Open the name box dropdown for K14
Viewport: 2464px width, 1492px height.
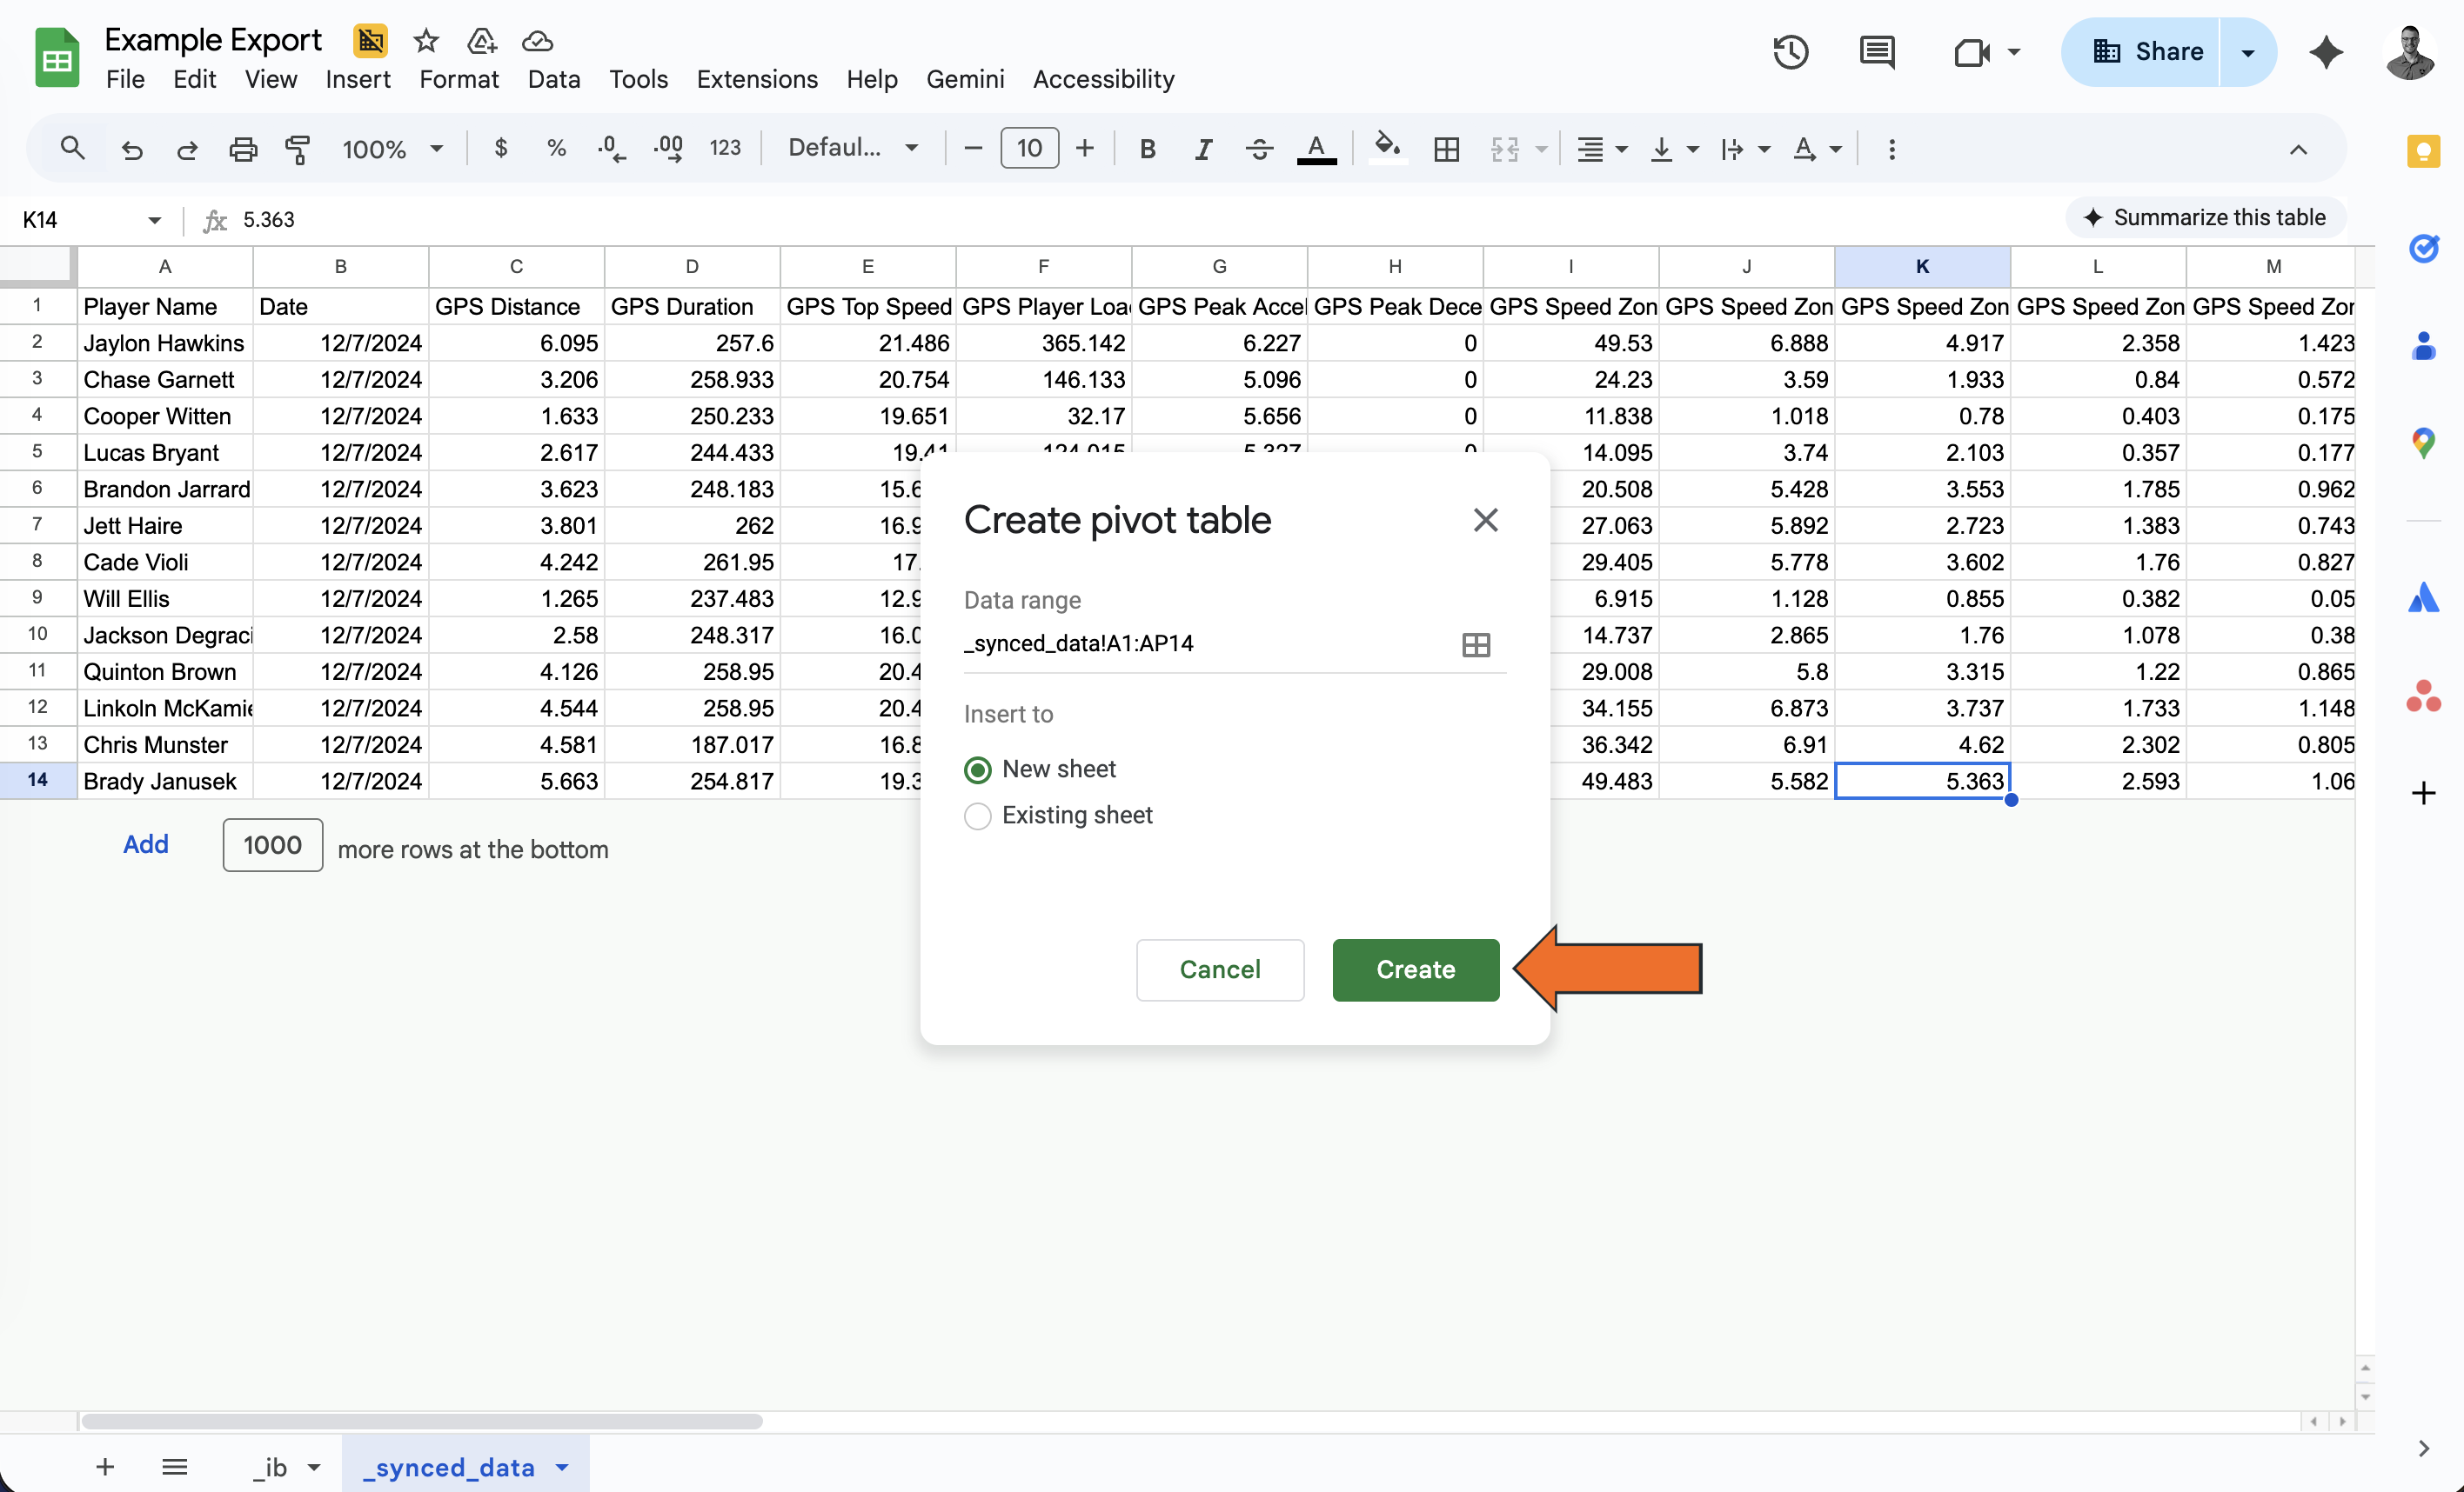(154, 220)
